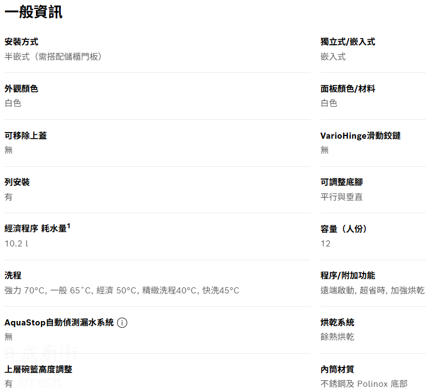Select the 嵌入式 value
The width and height of the screenshot is (426, 389).
tap(333, 56)
